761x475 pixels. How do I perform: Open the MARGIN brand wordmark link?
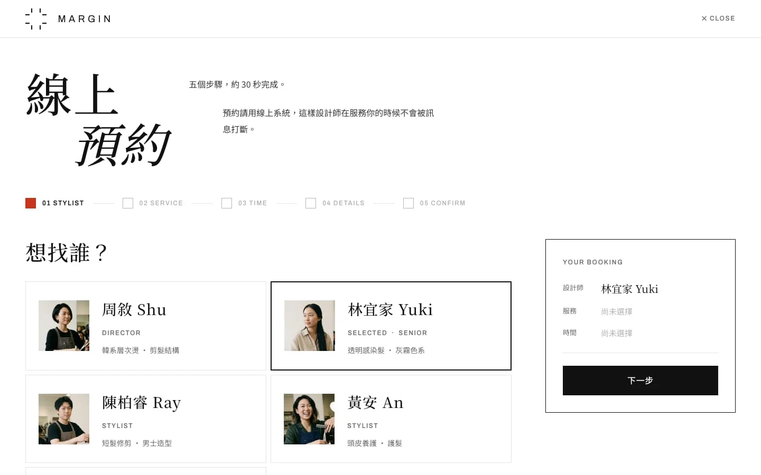coord(85,19)
